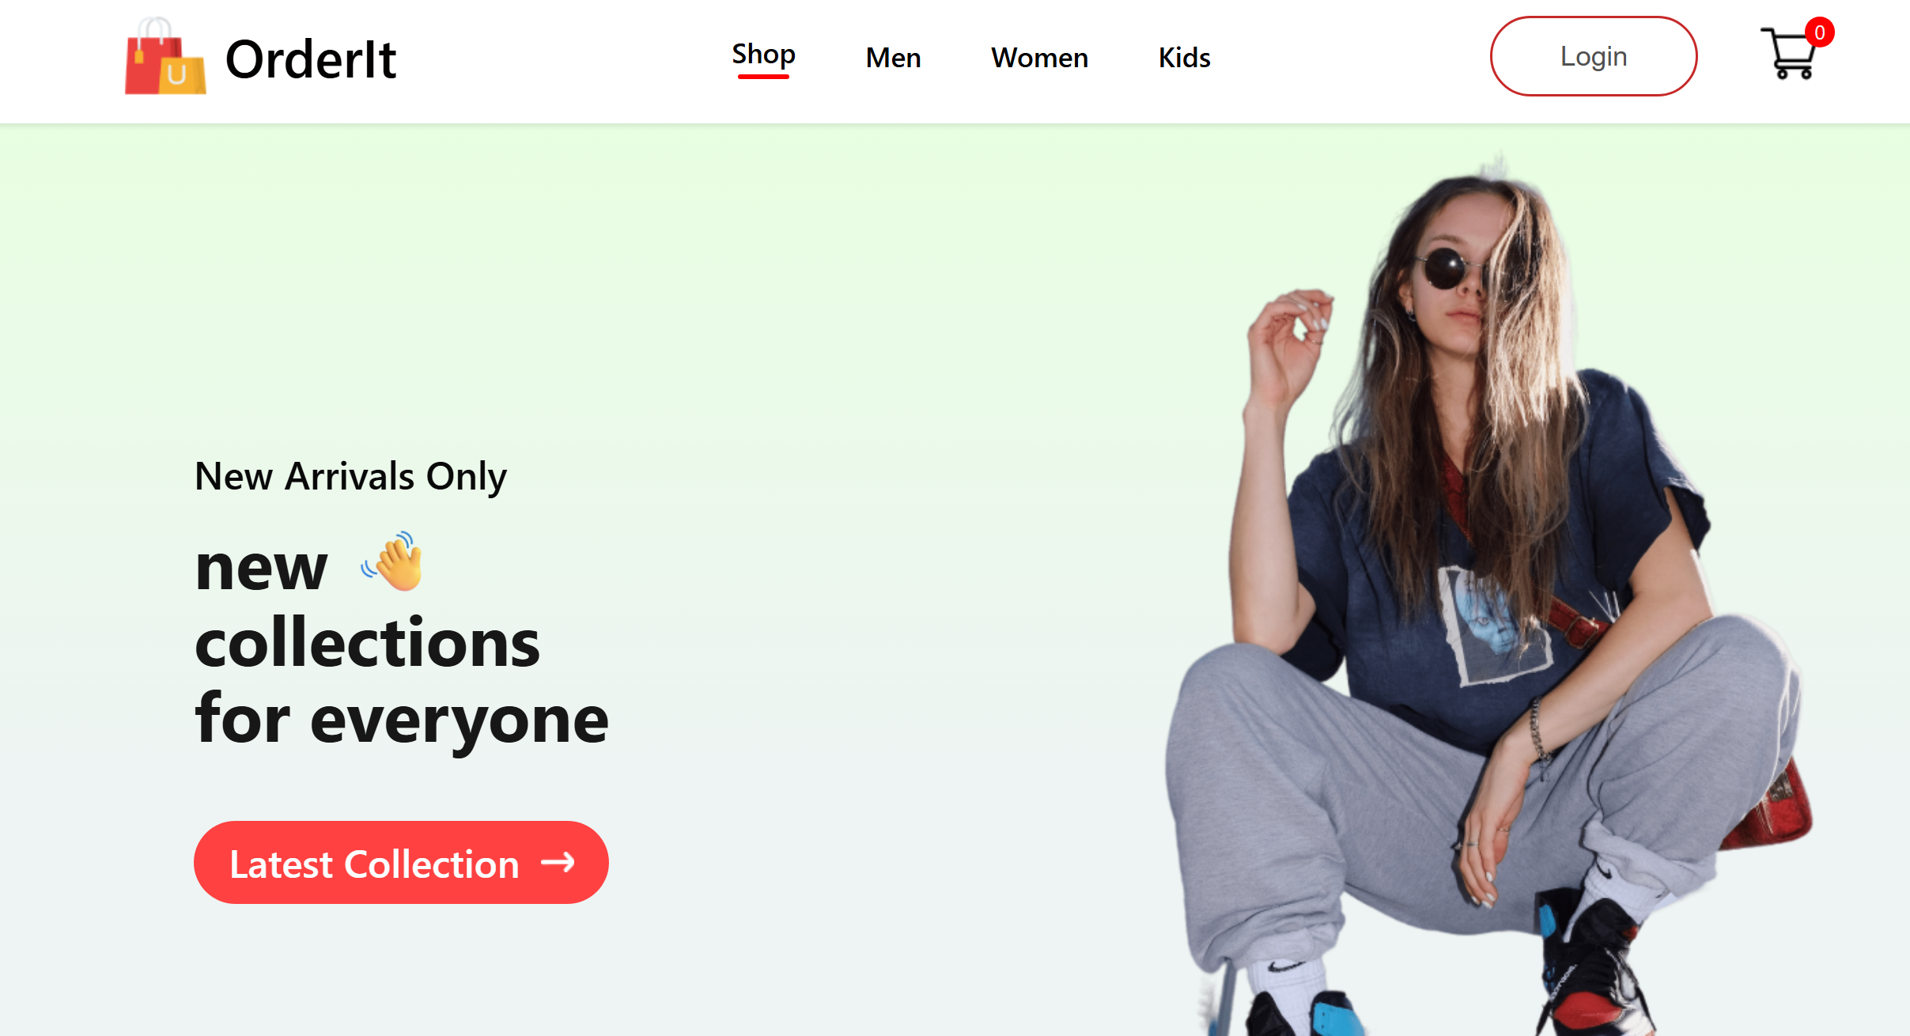Click the red cart item count badge

pyautogui.click(x=1820, y=32)
